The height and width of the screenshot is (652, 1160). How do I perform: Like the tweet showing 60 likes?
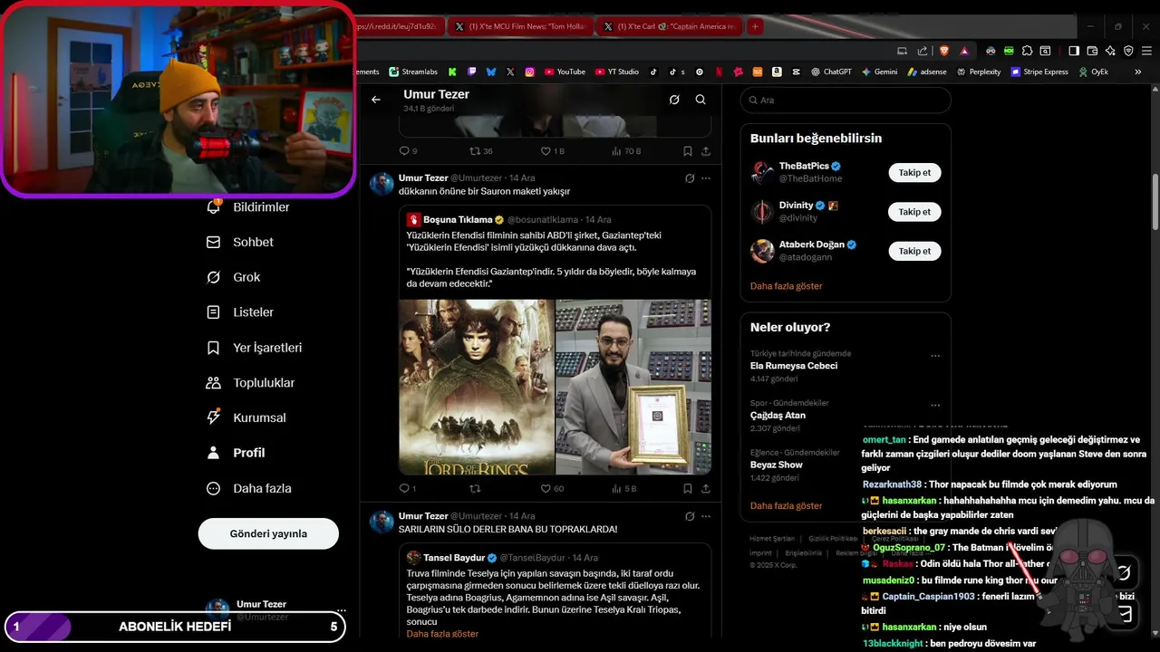(552, 488)
